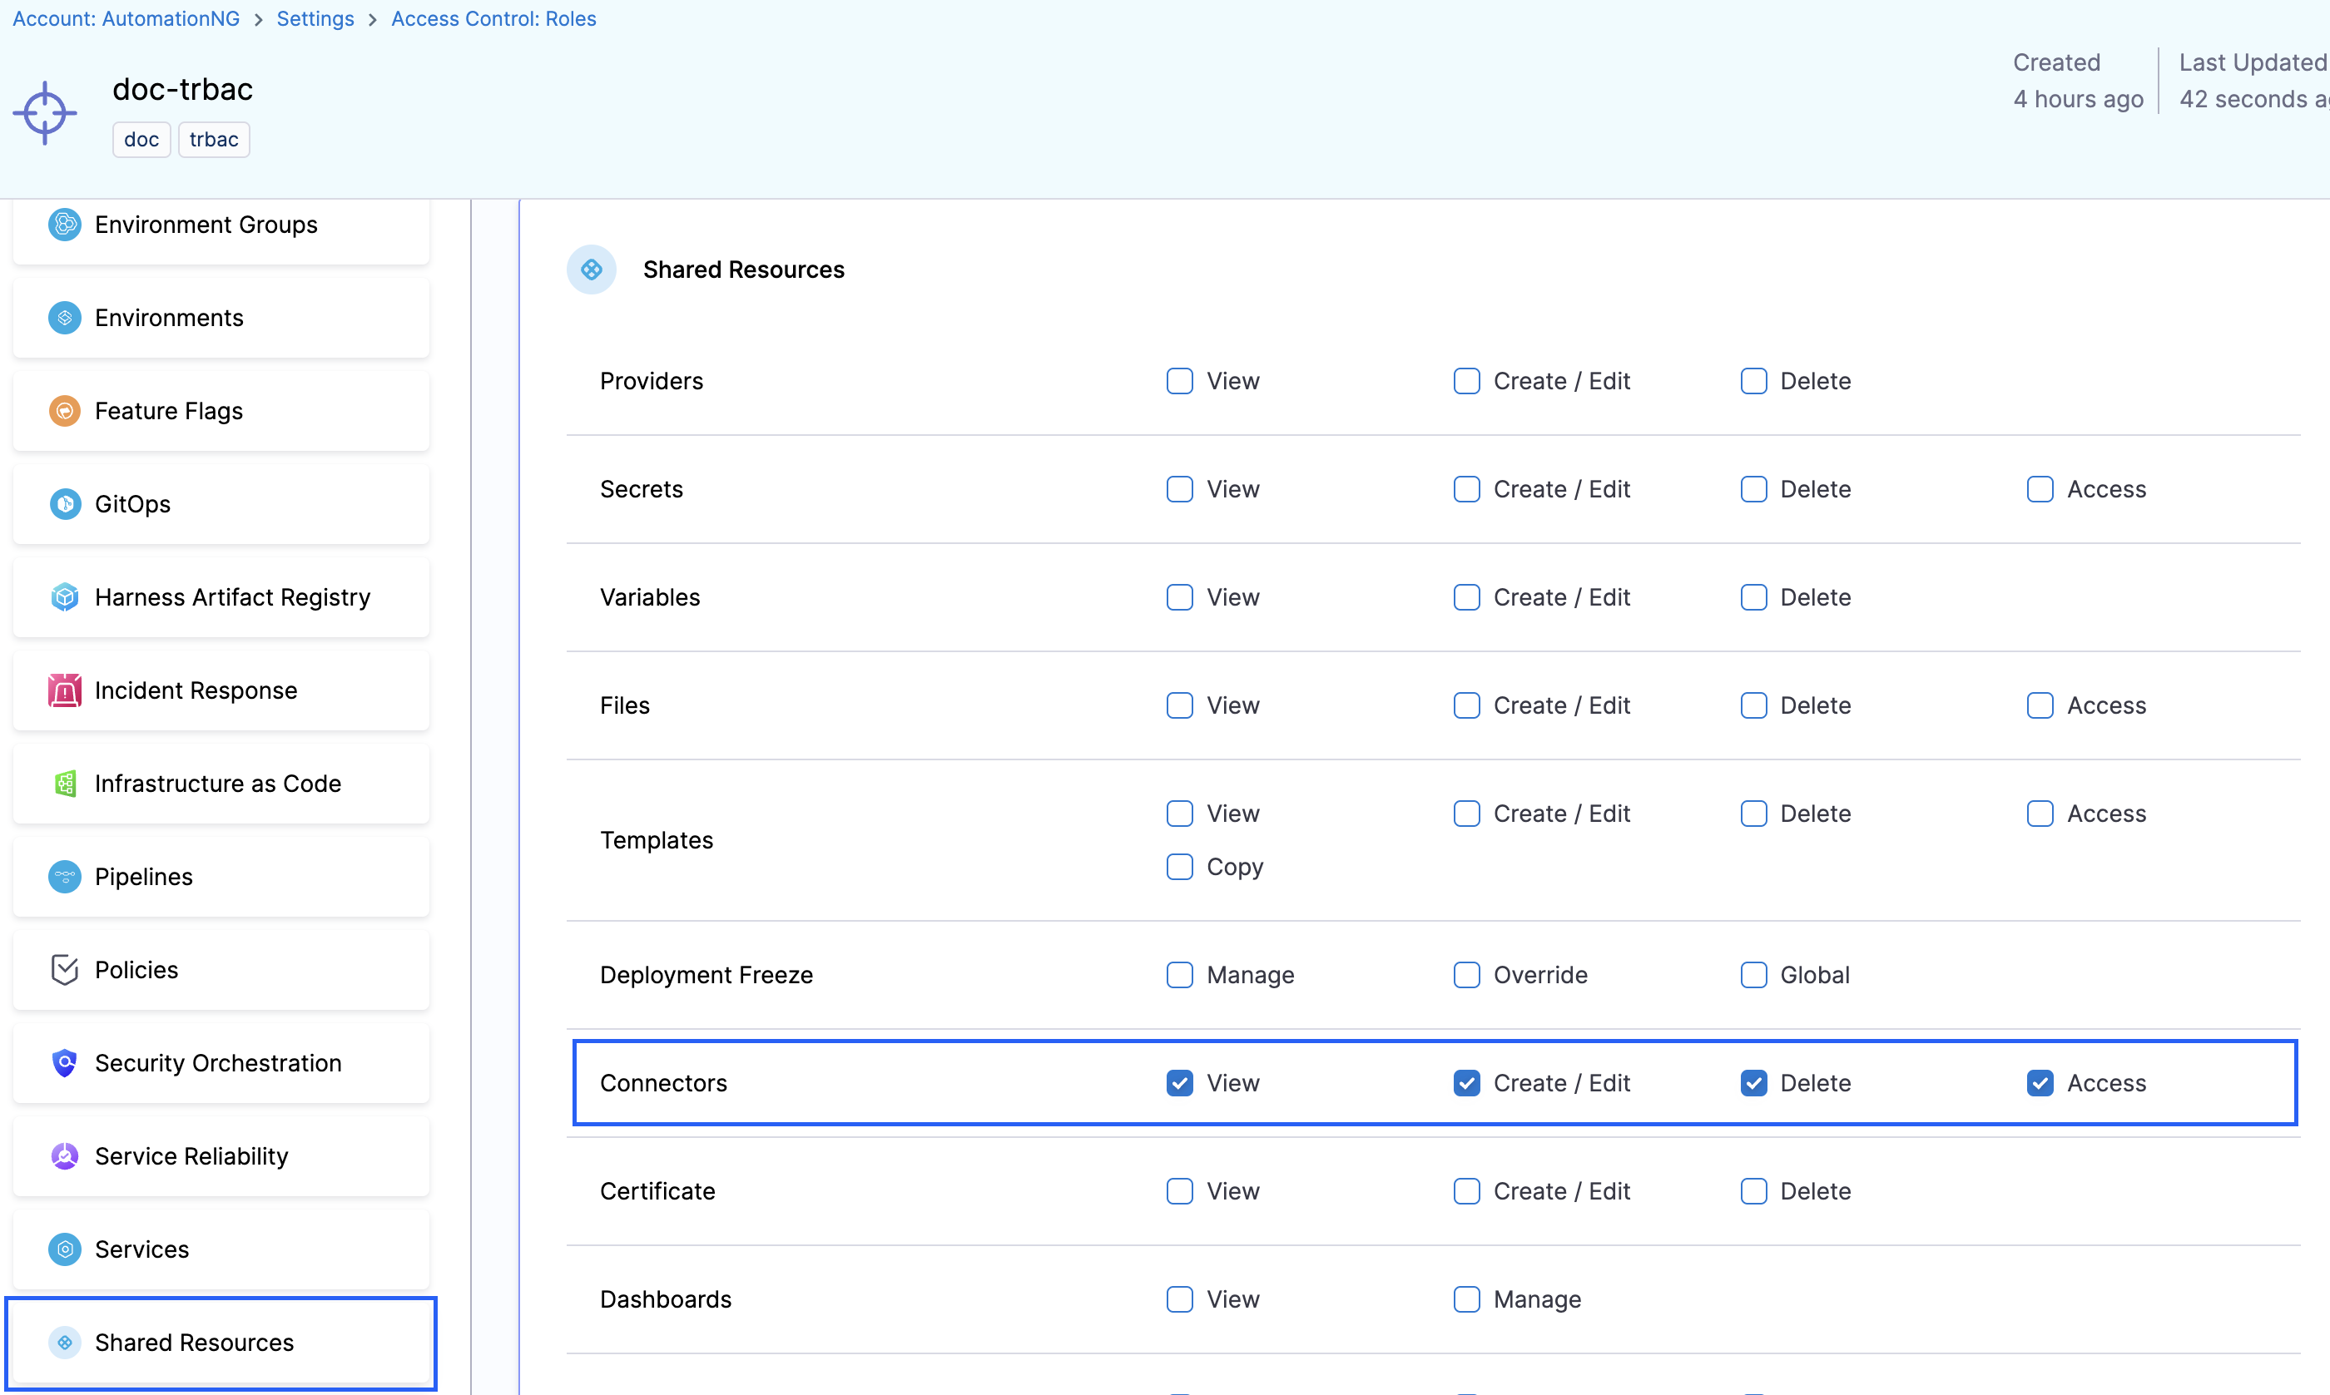Click the Harness Artifact Registry cube icon
2330x1395 pixels.
click(64, 597)
